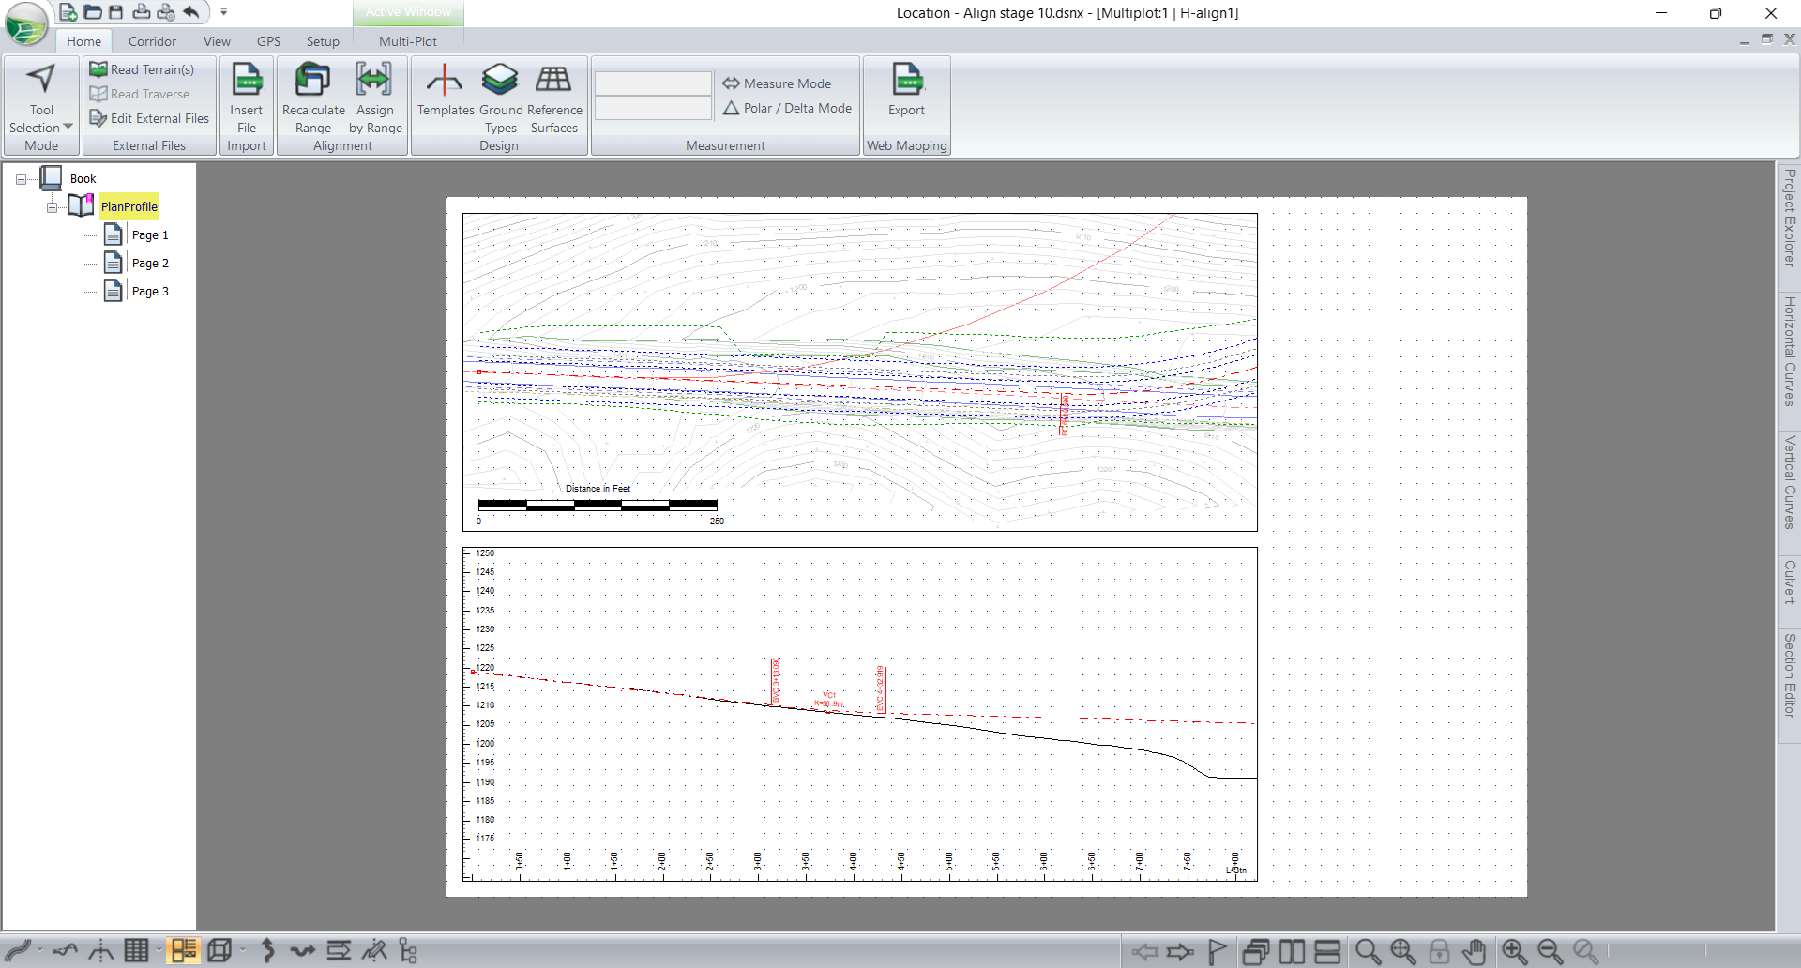Open Print Setup icon with gear
Viewport: 1801px width, 968px height.
(x=166, y=12)
